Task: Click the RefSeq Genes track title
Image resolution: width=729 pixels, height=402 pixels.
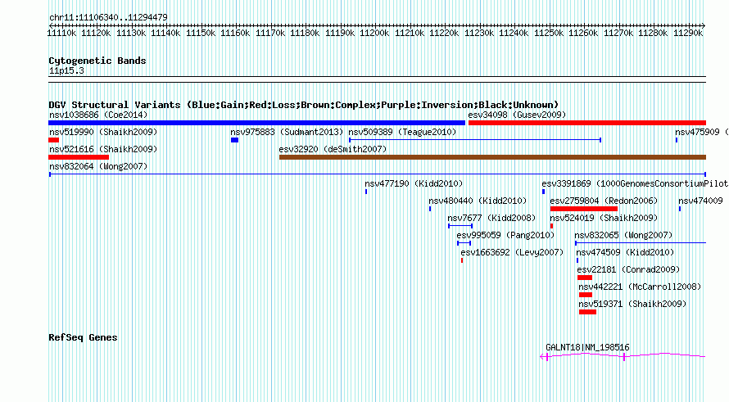Action: click(x=83, y=337)
